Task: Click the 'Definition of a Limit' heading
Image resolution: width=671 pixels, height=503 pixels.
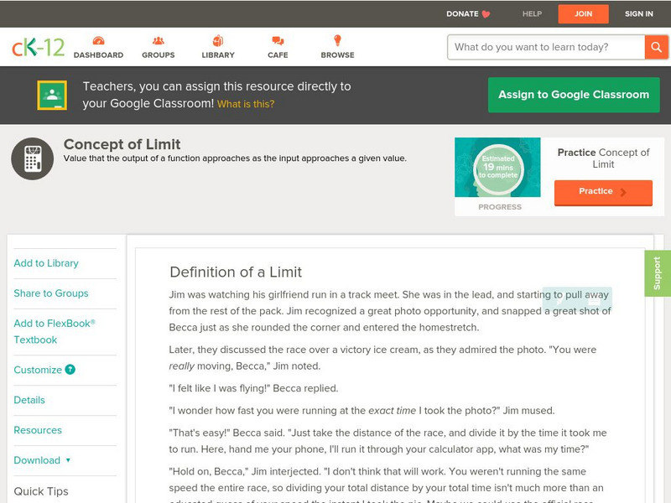Action: 236,272
